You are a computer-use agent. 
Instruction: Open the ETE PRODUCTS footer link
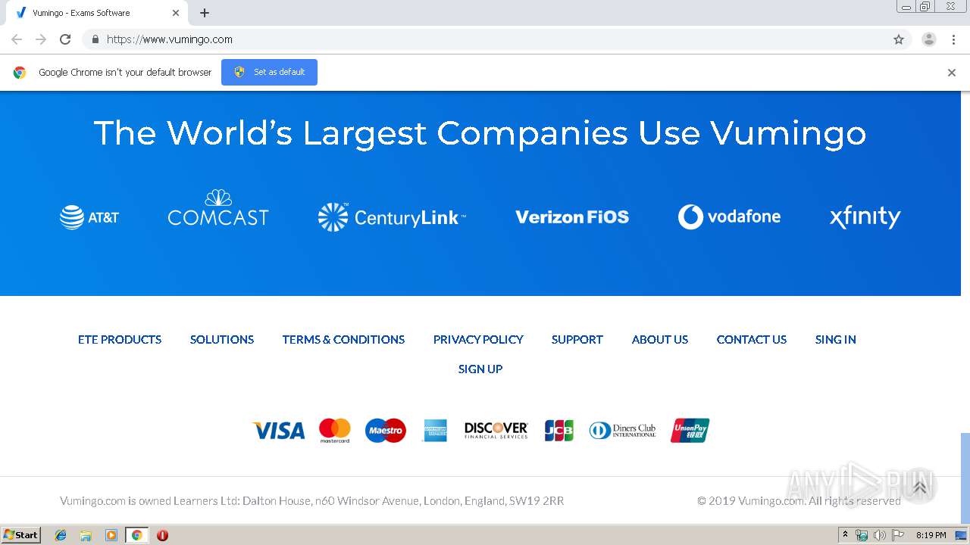(x=120, y=340)
